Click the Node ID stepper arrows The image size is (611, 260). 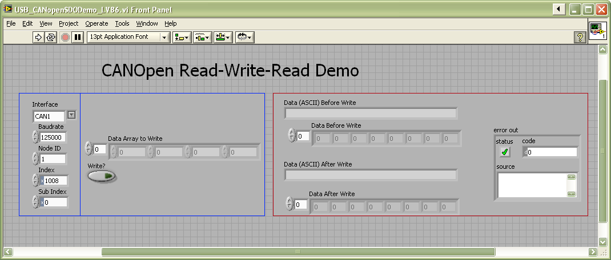(35, 159)
